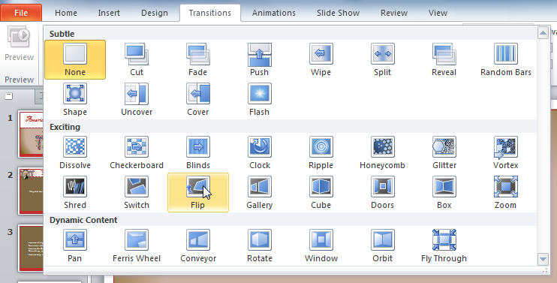
Task: Apply the Cut transition
Action: click(x=137, y=59)
